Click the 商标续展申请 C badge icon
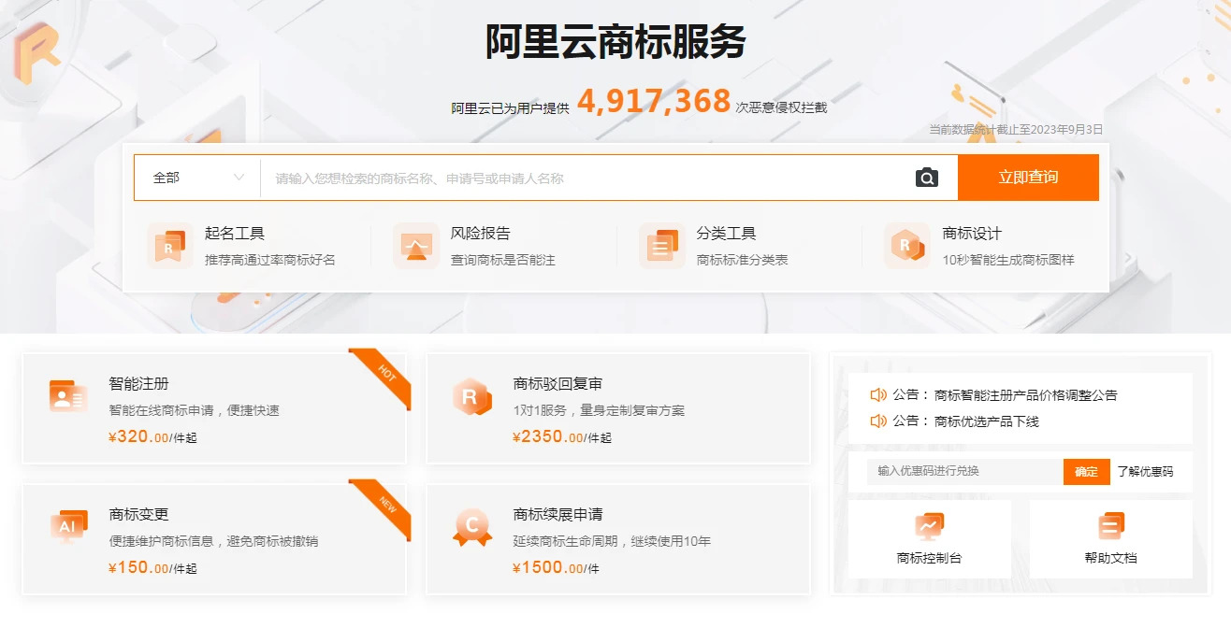The height and width of the screenshot is (628, 1231). (471, 528)
